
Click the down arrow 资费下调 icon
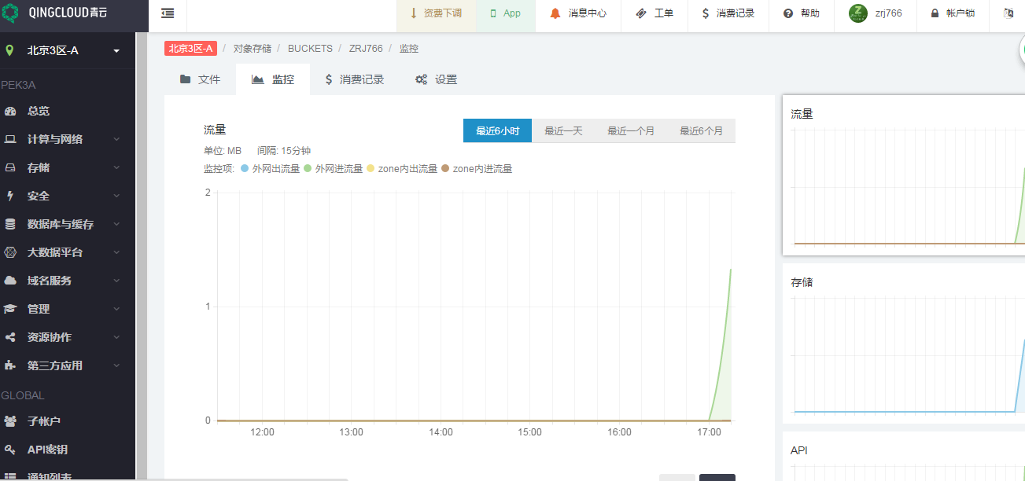(413, 13)
